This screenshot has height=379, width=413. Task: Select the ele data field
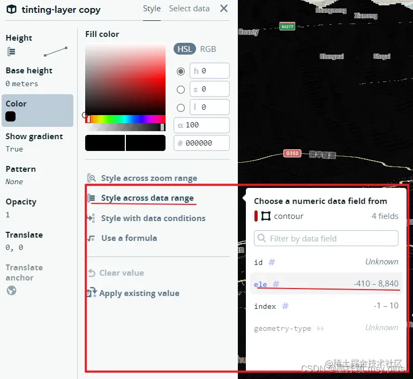click(x=326, y=284)
